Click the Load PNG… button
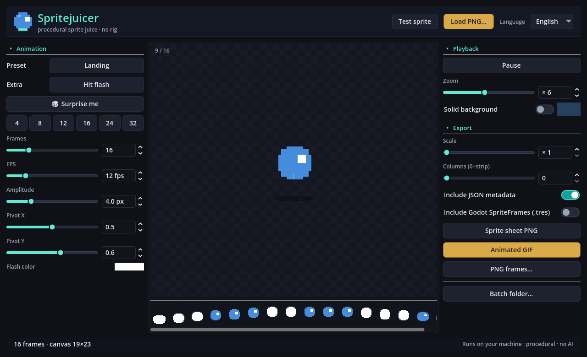 coord(469,22)
